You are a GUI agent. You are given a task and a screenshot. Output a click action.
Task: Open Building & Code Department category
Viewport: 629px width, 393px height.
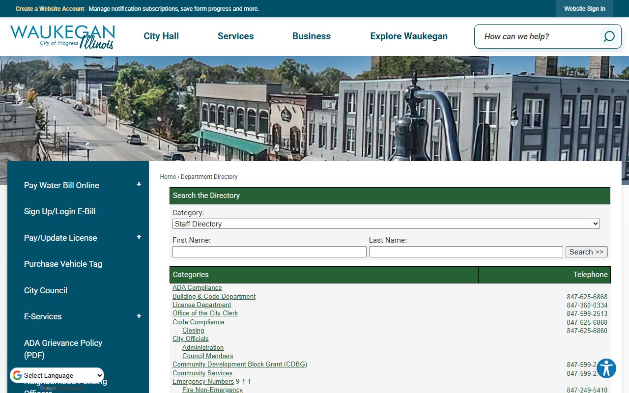point(214,297)
